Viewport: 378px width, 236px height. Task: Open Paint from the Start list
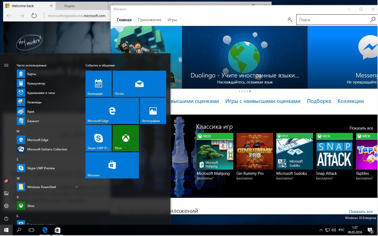pos(47,111)
